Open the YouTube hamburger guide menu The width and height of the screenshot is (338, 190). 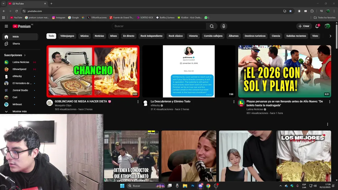click(x=6, y=26)
